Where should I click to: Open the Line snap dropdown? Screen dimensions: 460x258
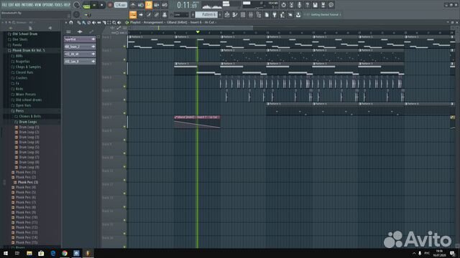tap(181, 14)
